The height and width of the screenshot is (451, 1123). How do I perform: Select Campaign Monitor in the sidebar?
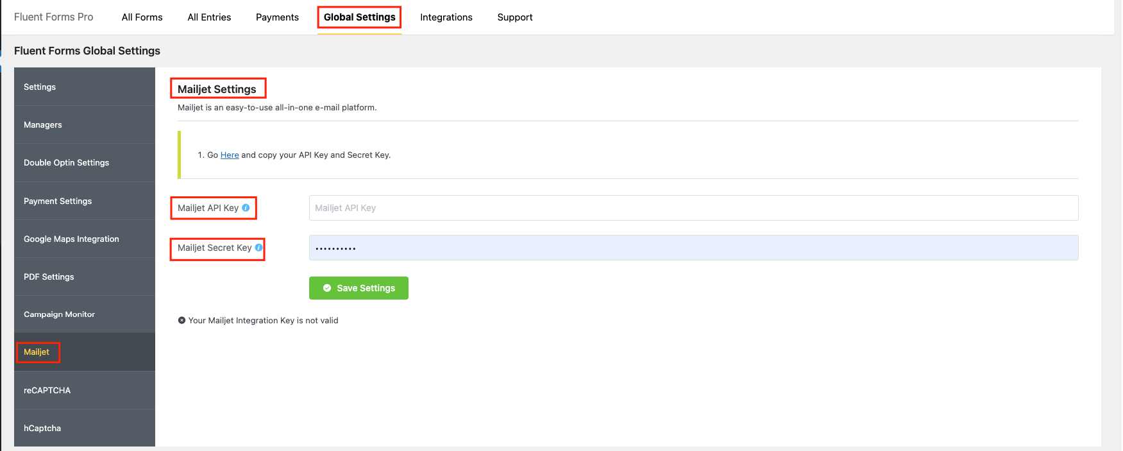pyautogui.click(x=85, y=314)
